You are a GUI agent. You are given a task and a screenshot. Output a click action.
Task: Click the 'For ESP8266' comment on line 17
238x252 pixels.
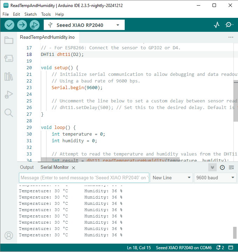[110, 48]
